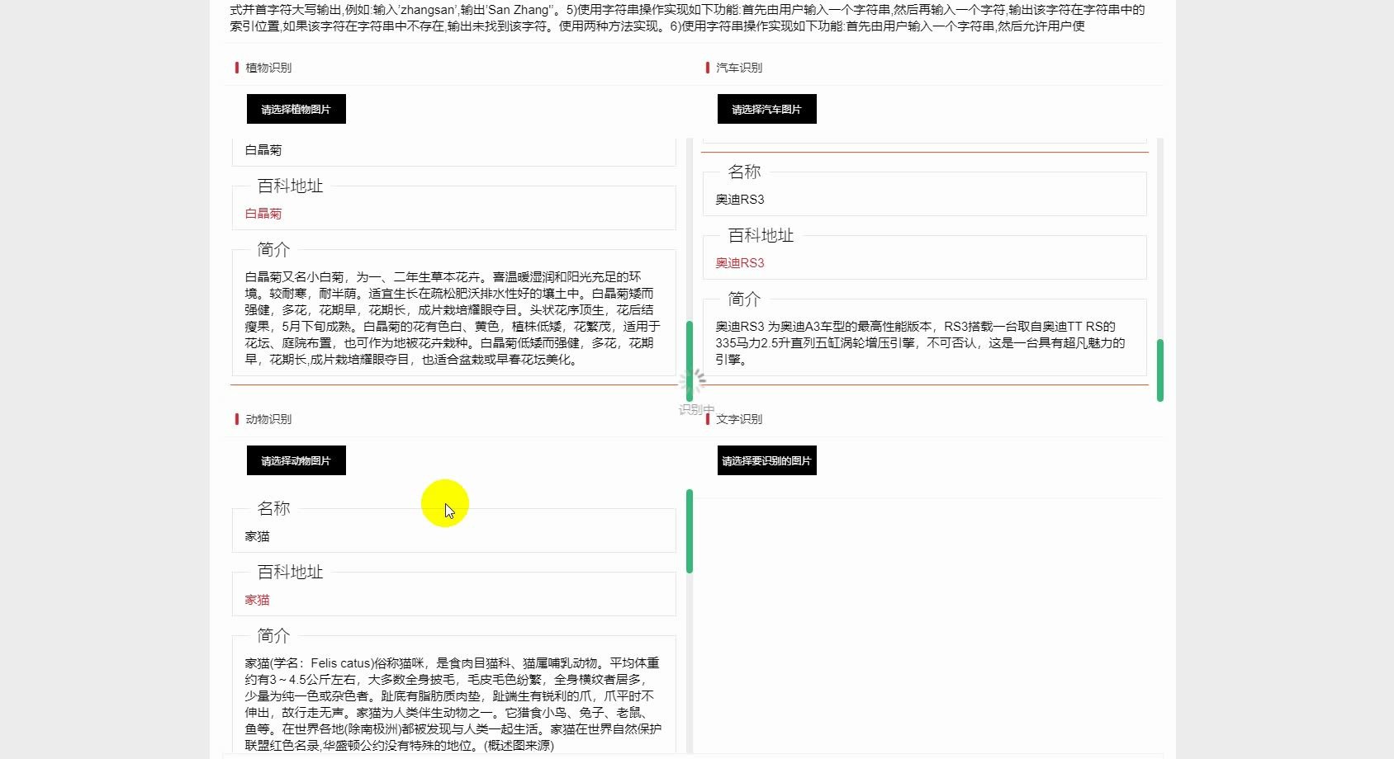Viewport: 1394px width, 759px height.
Task: Open the red 白晶菊 encyclopedia link
Action: pos(263,213)
